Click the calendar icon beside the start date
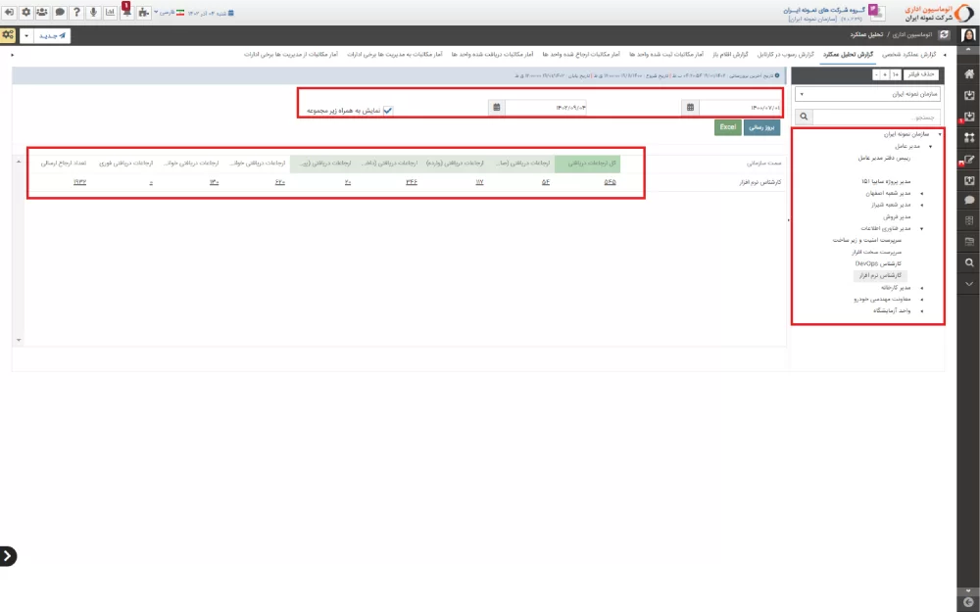The width and height of the screenshot is (980, 612). (x=691, y=107)
